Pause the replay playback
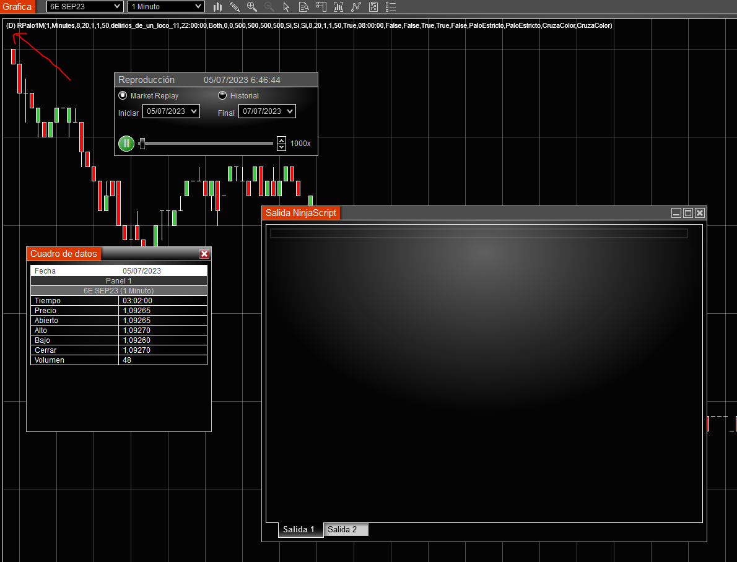This screenshot has height=562, width=737. coord(126,144)
